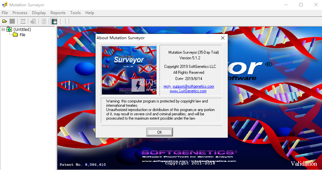This screenshot has height=170, width=322.
Task: Open the Tools menu
Action: coord(75,13)
